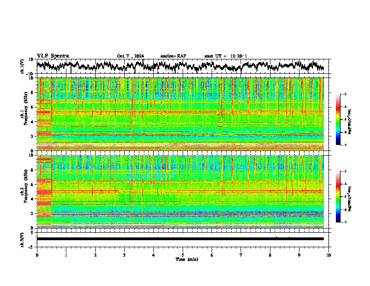Click the time axis tick label "0"
370x286 pixels.
[37, 255]
